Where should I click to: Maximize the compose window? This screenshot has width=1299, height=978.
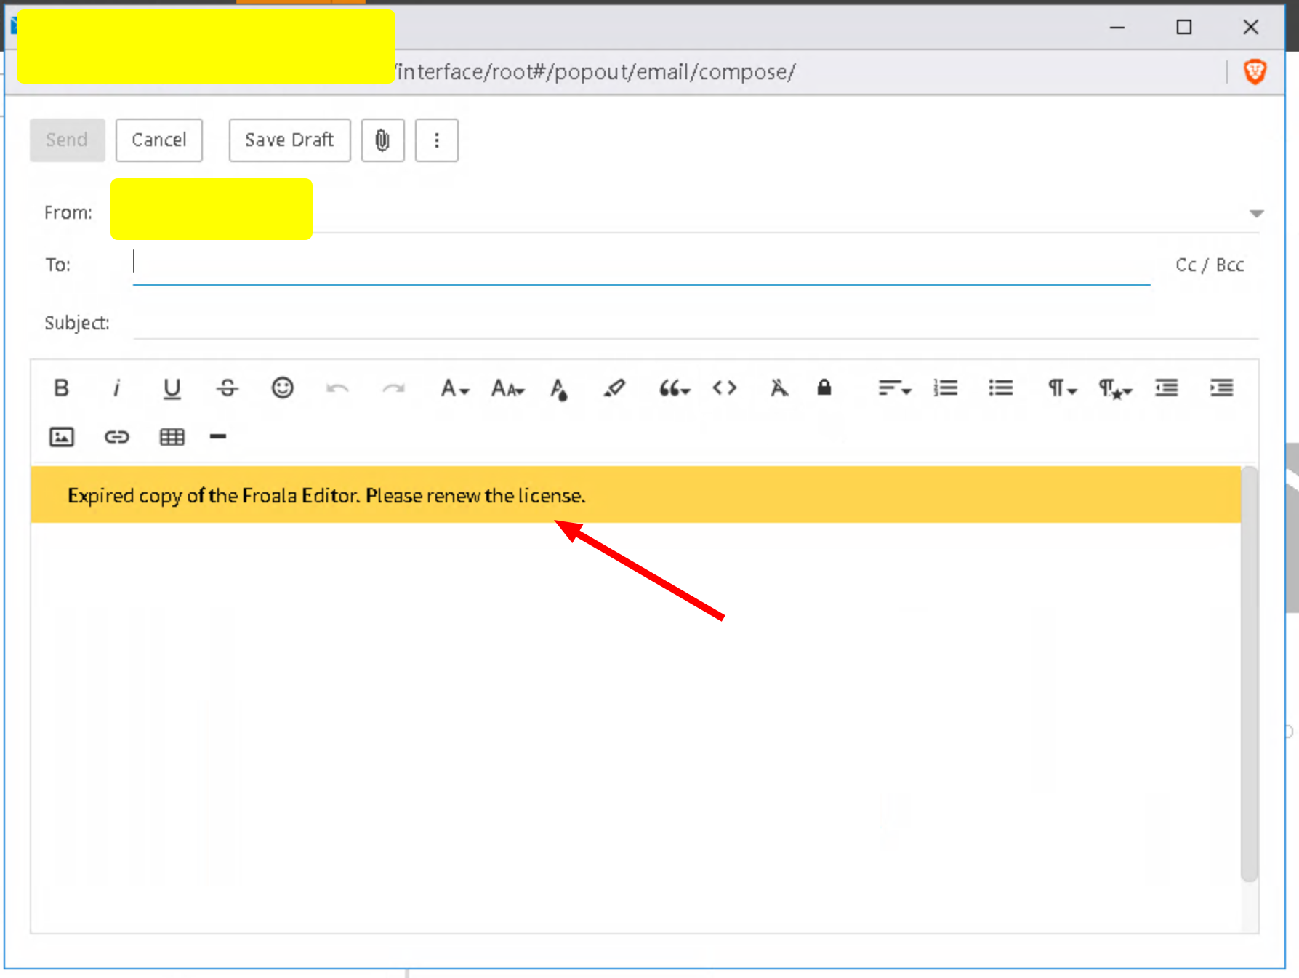1184,28
